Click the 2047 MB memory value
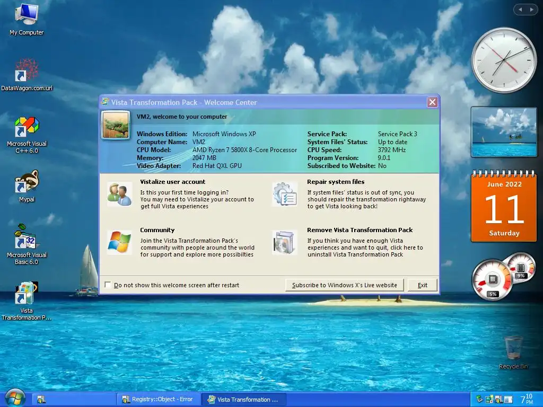This screenshot has width=543, height=407. 204,158
